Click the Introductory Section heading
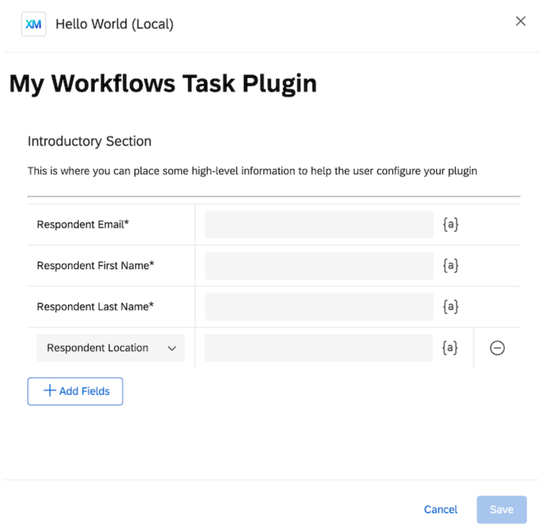This screenshot has height=530, width=542. [89, 141]
